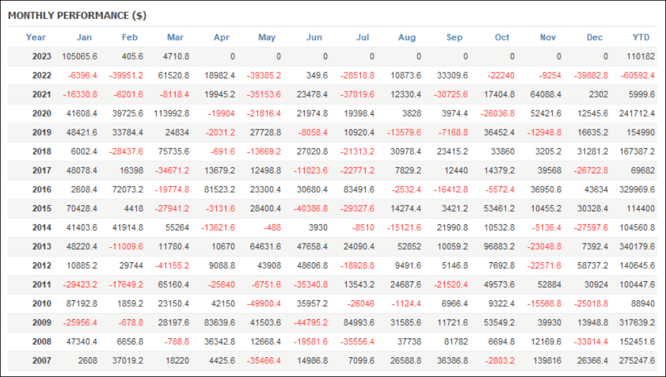This screenshot has height=377, width=666.
Task: Click 2021 December value 2302
Action: pos(598,94)
